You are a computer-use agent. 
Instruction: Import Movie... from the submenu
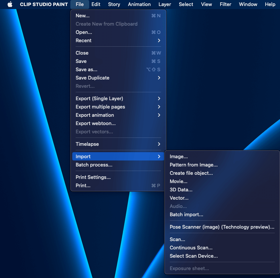(222, 182)
